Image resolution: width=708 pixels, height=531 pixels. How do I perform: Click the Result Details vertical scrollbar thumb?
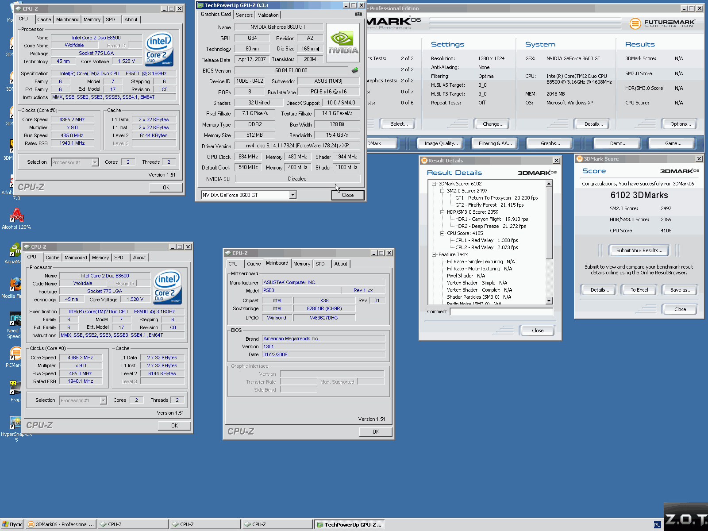point(549,223)
